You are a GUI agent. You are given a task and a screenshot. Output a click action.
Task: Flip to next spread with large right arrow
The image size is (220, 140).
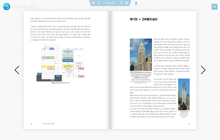point(203,70)
